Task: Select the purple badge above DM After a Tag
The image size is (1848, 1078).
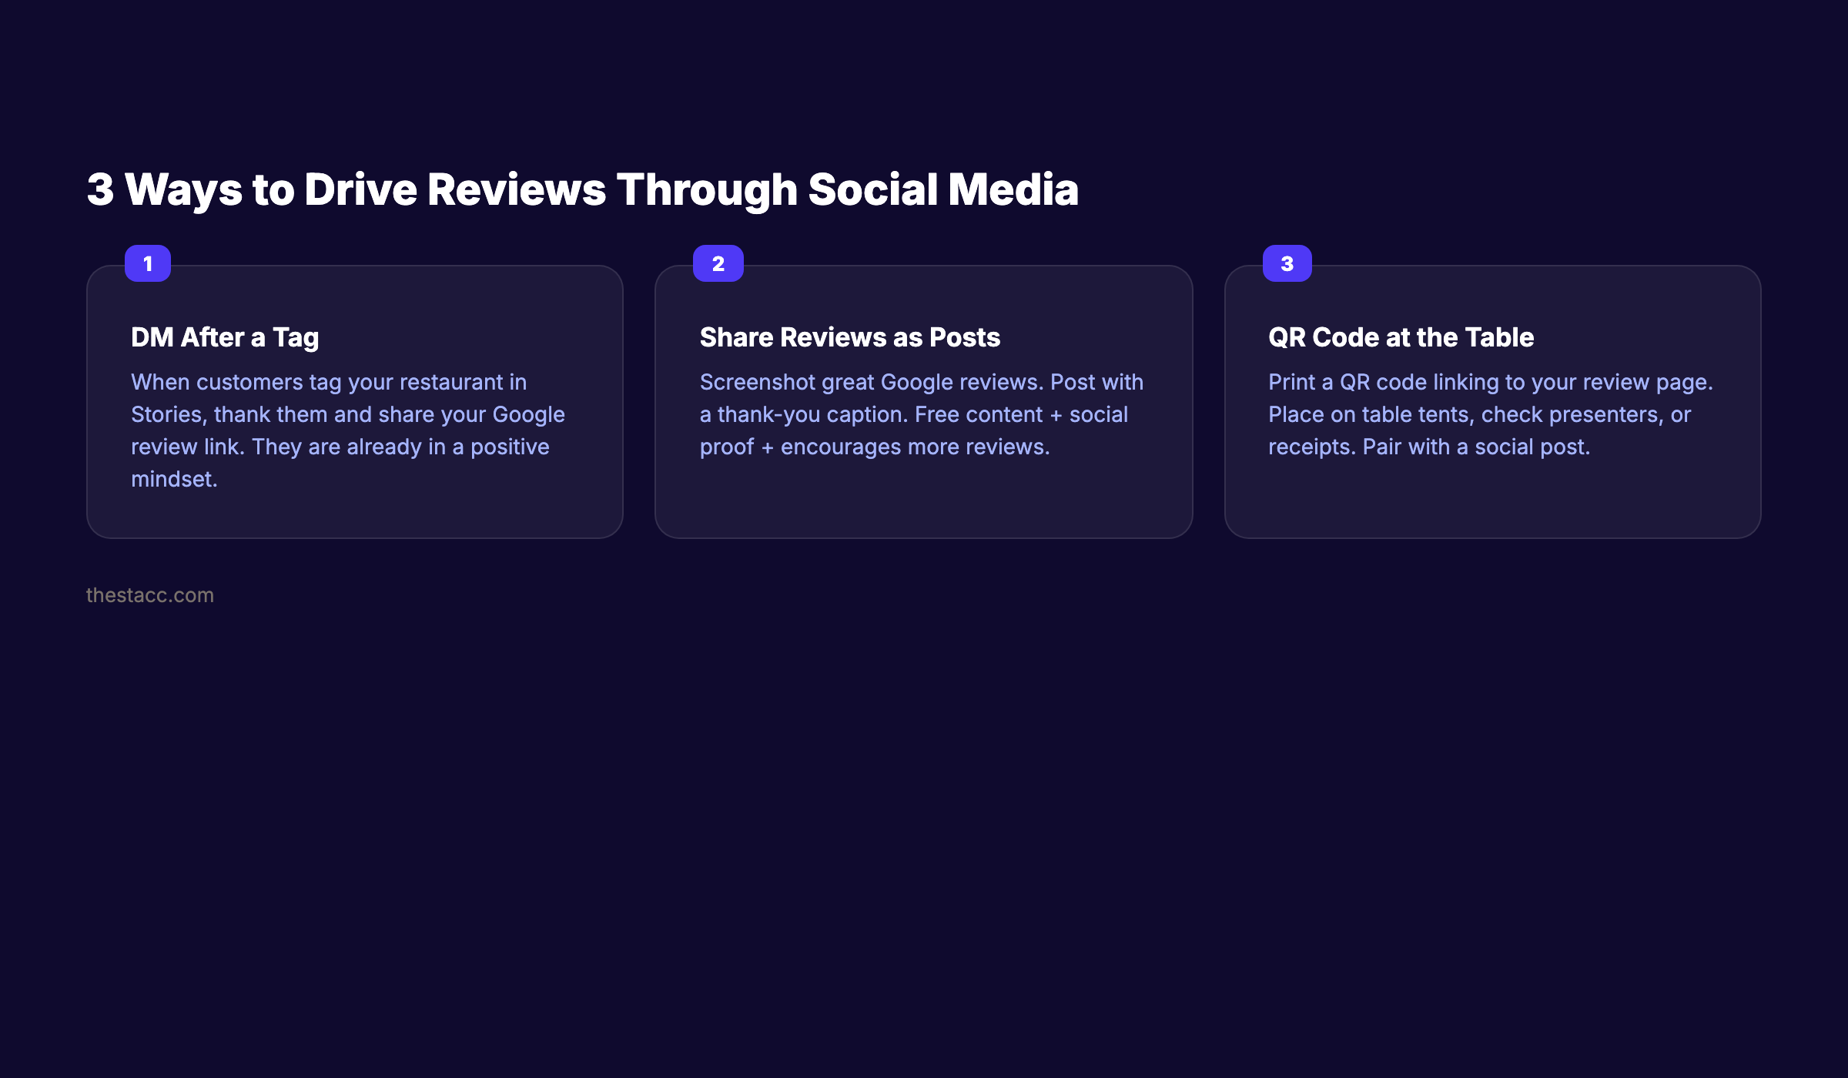Action: click(x=147, y=263)
